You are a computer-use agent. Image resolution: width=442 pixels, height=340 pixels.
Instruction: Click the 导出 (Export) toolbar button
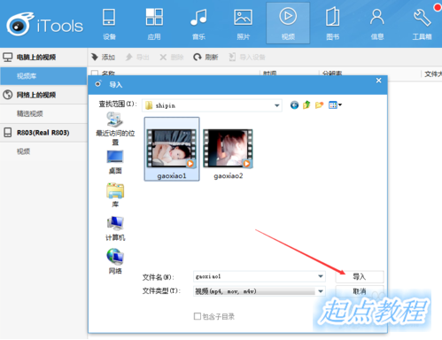[x=137, y=57]
